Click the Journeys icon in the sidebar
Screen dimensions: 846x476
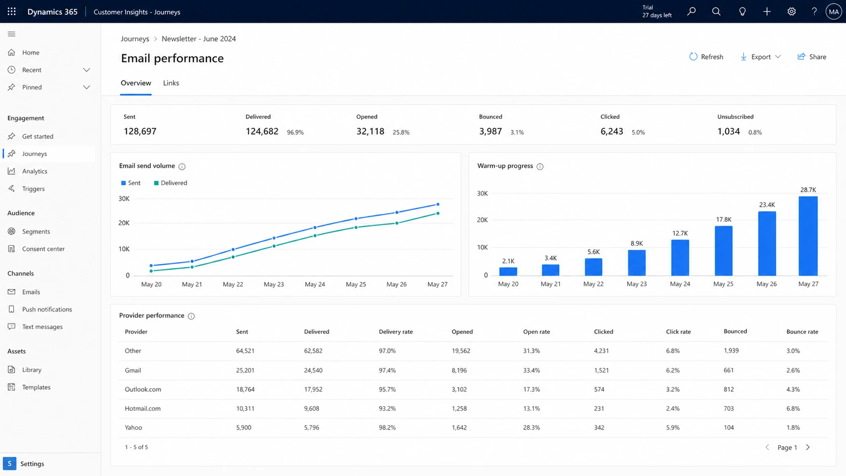12,154
